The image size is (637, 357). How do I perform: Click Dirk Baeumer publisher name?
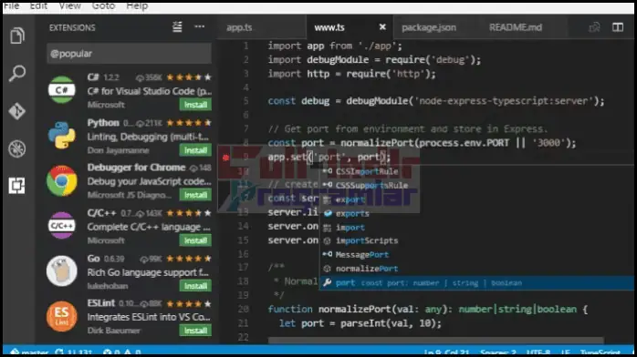pyautogui.click(x=114, y=331)
